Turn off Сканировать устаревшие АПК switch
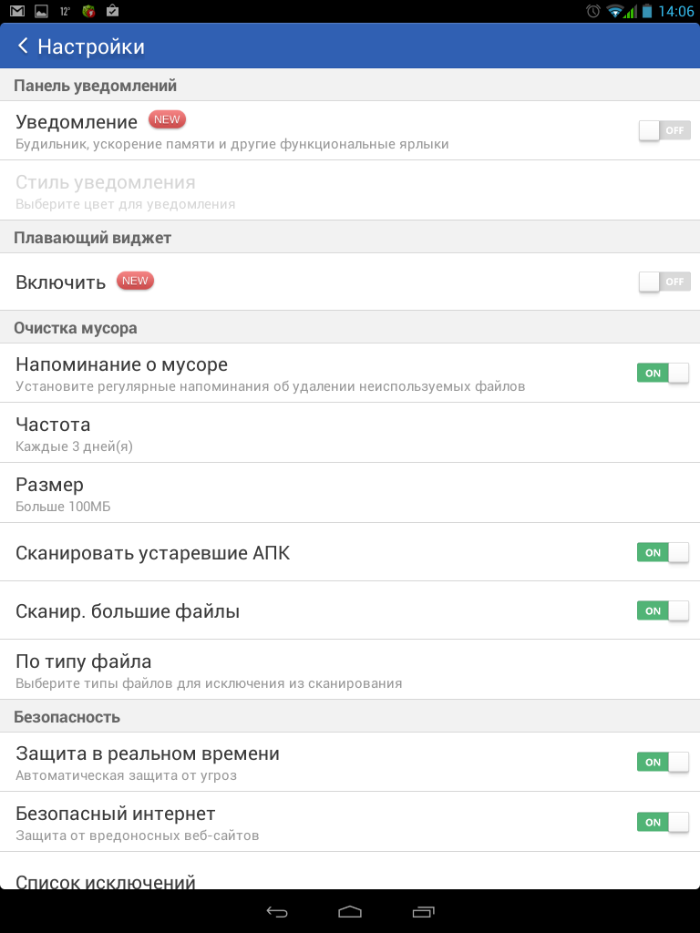700x933 pixels. pos(664,552)
